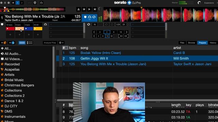Open the Browse panel tab
218x122 pixels.
(x=191, y=43)
